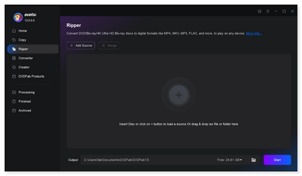Click the 'Insert Disc or click on +' hint text

tap(179, 124)
